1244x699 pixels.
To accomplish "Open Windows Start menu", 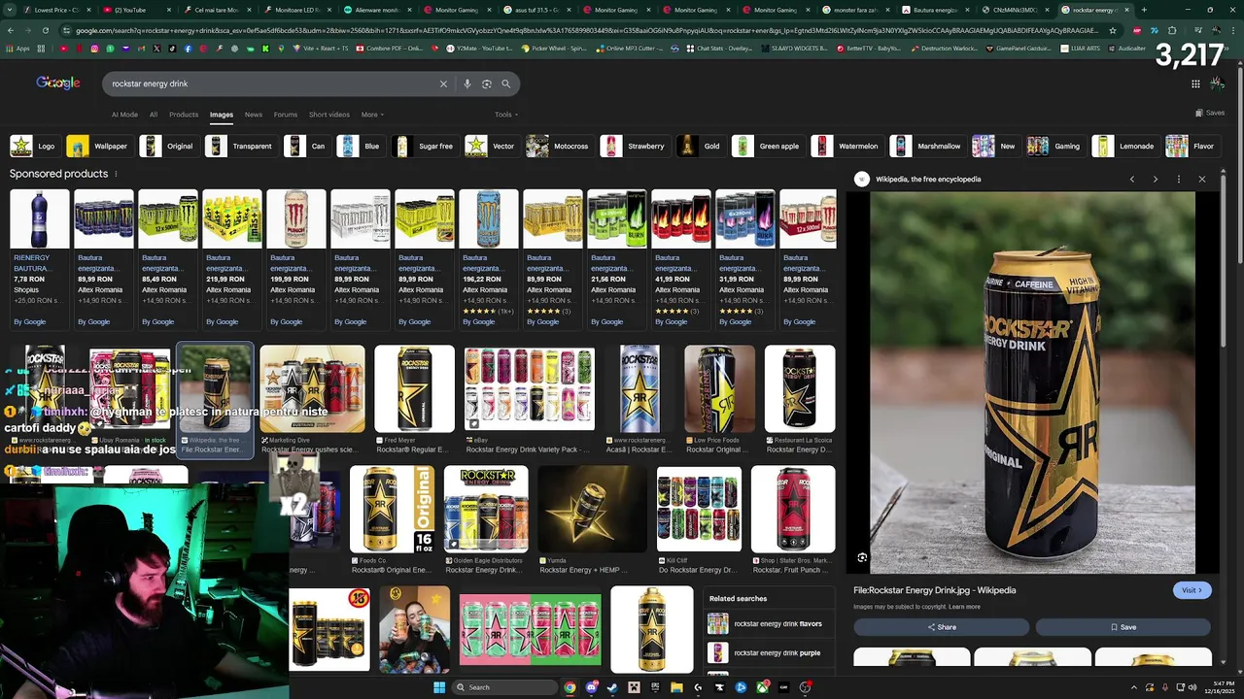I will [439, 687].
